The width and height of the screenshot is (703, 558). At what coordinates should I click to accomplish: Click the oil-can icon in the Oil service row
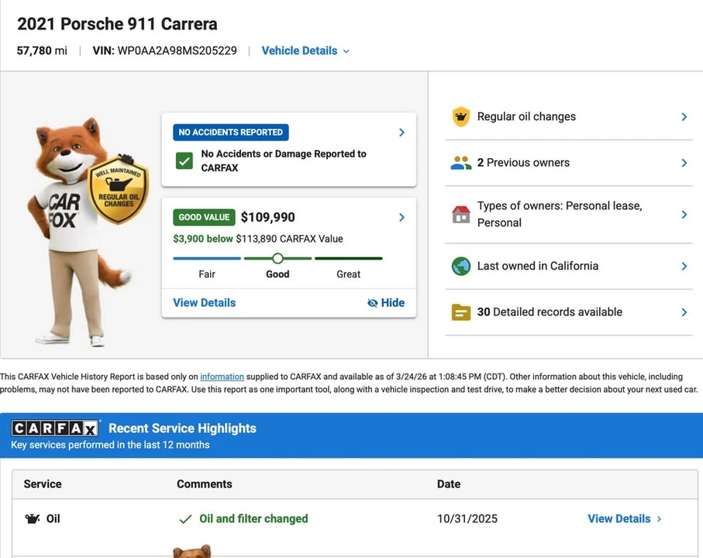coord(33,519)
